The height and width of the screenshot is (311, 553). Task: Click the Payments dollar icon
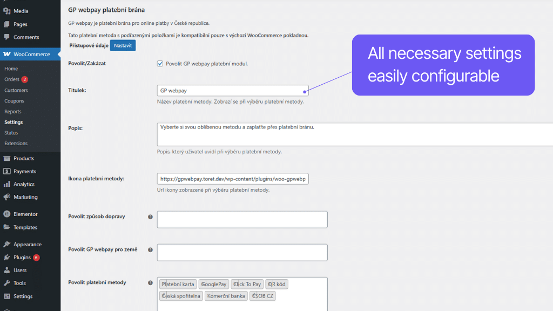pyautogui.click(x=6, y=171)
